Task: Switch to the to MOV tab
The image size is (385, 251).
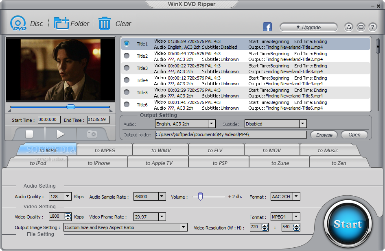Action: 271,150
